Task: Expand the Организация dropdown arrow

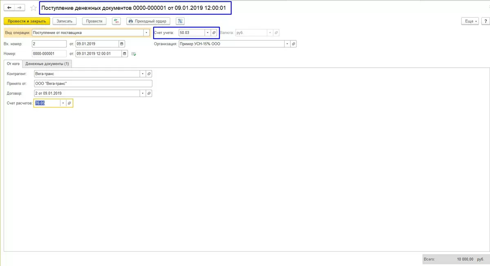Action: [287, 44]
